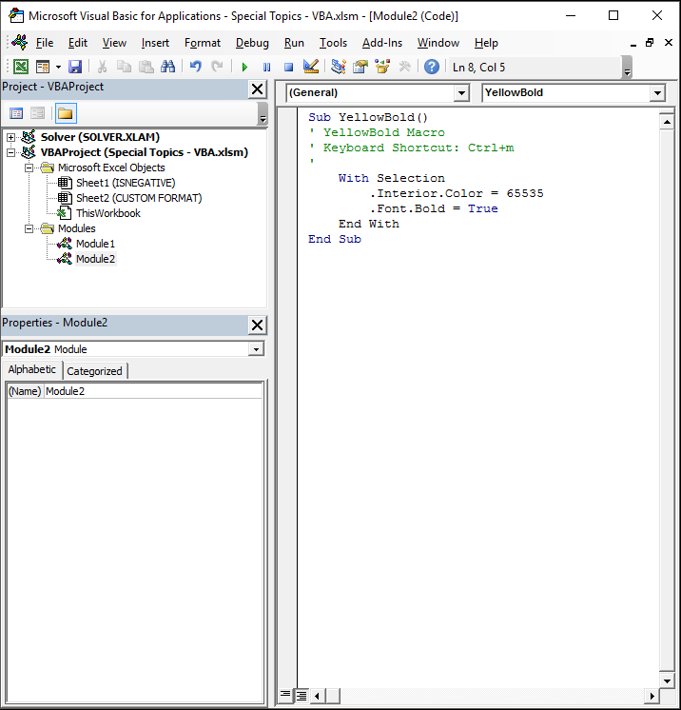
Task: Click the Redo arrow icon
Action: (217, 67)
